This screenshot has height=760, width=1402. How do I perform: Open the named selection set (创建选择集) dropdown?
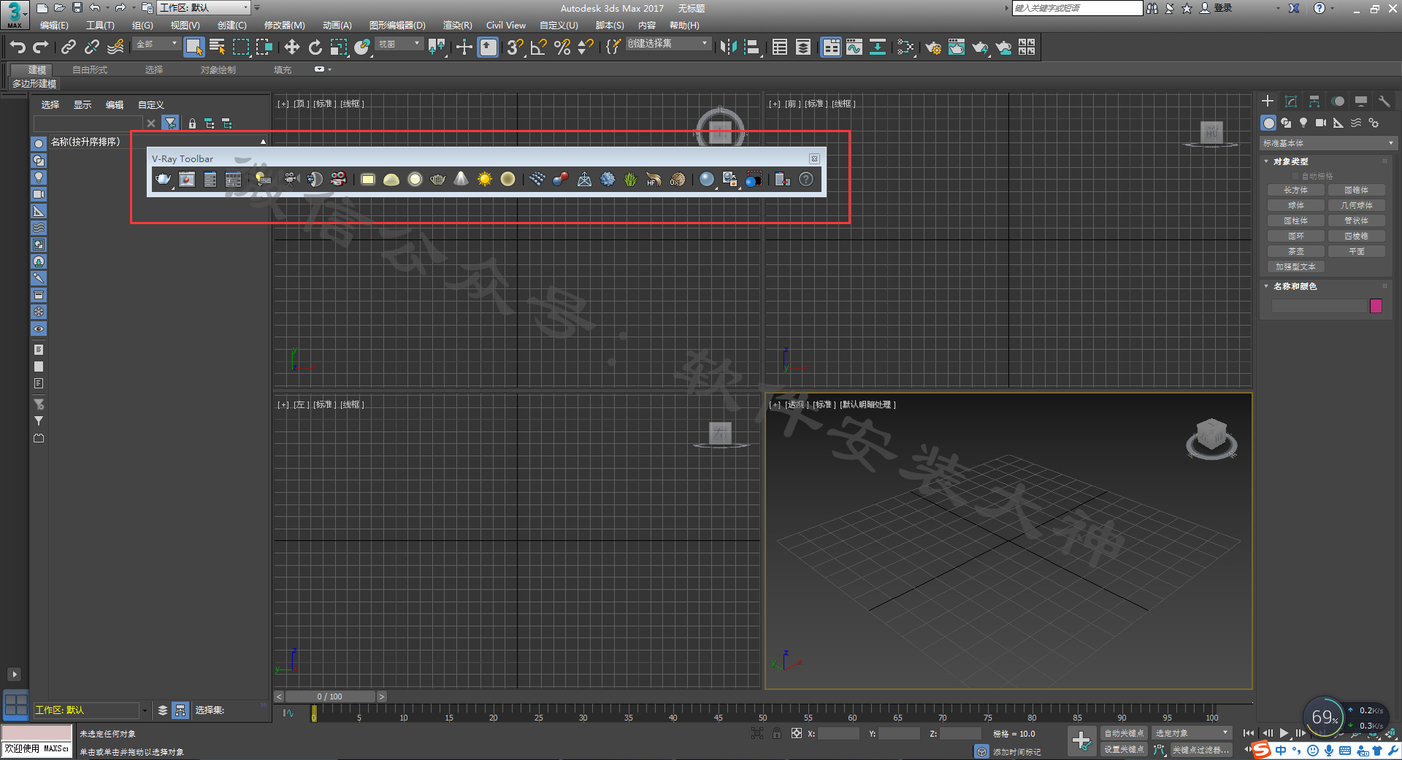[668, 44]
